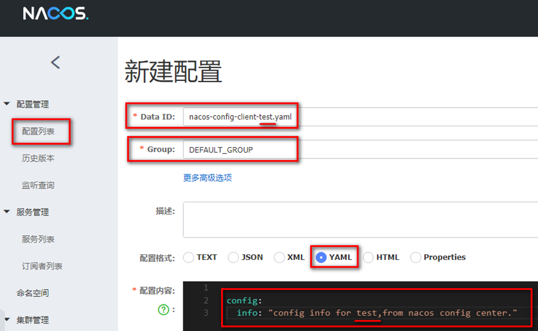Click the Data ID input field

pos(359,116)
